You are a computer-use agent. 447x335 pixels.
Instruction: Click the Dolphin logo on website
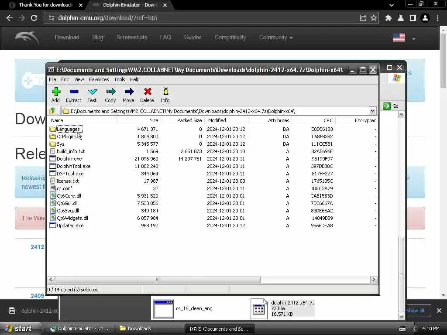click(27, 38)
